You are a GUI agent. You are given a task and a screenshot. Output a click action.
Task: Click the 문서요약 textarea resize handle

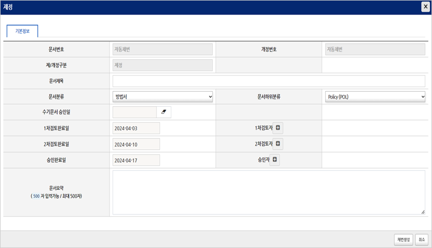[423, 212]
